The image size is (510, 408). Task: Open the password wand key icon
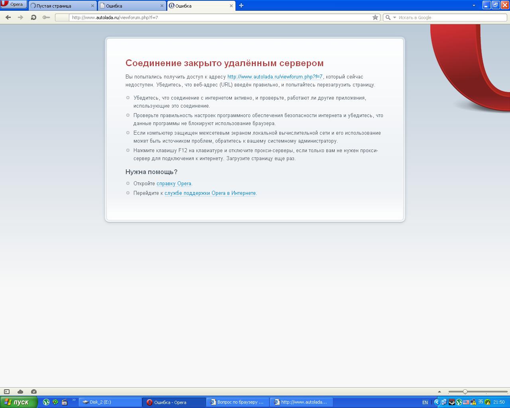tap(46, 18)
